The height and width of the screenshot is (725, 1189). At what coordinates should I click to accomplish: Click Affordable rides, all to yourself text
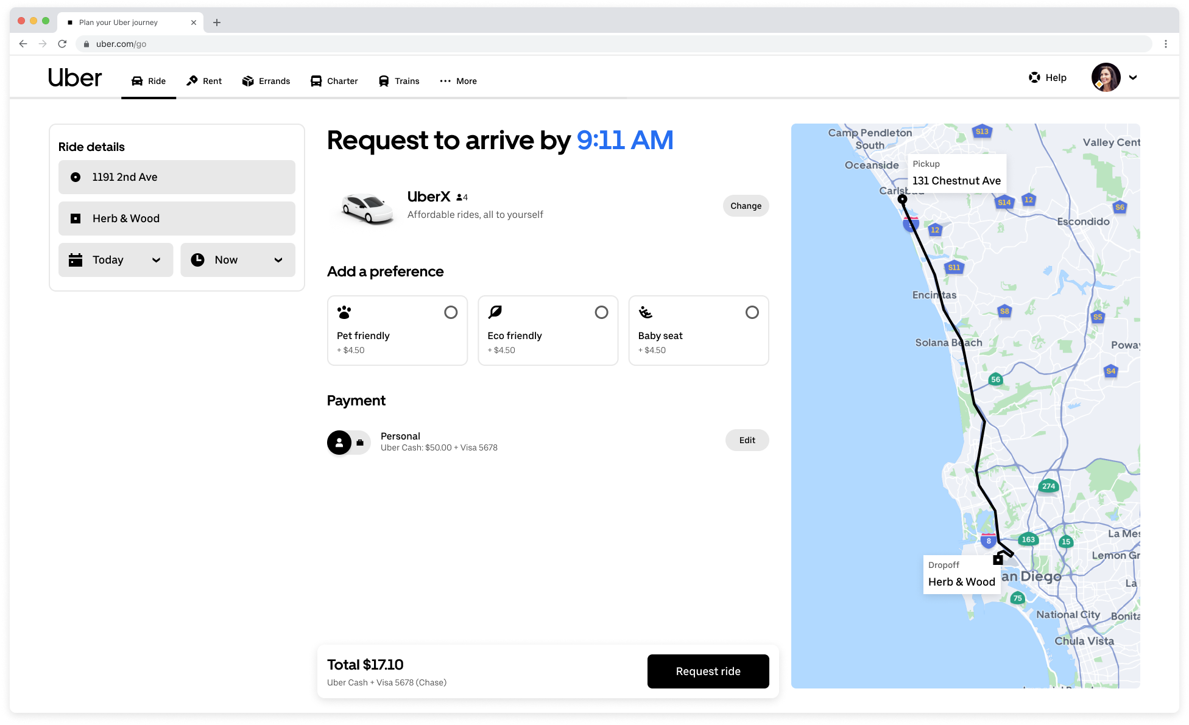point(475,214)
